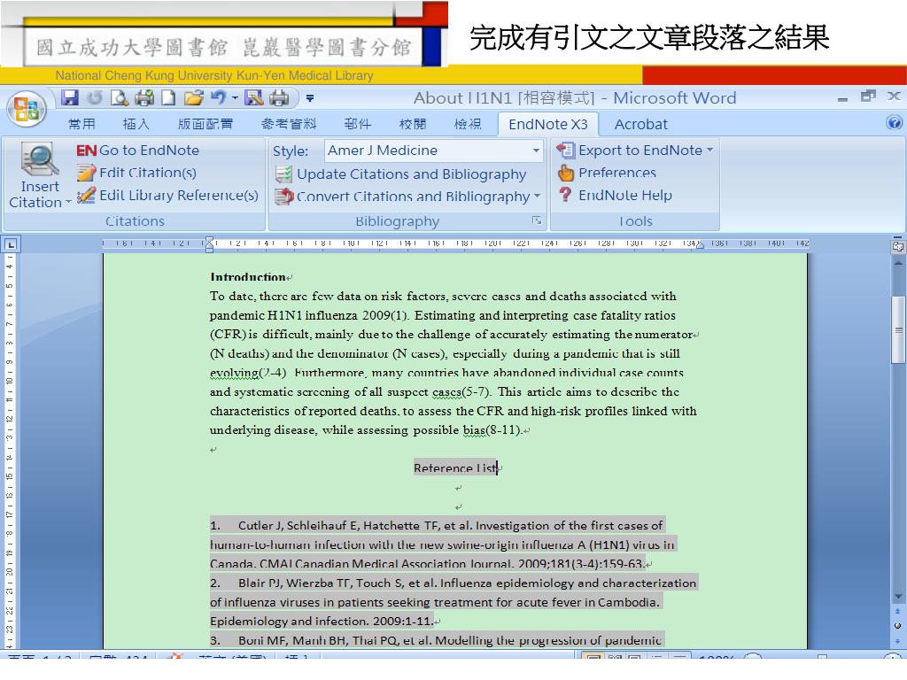Switch to the 參考資料 ribbon tab

click(x=289, y=124)
